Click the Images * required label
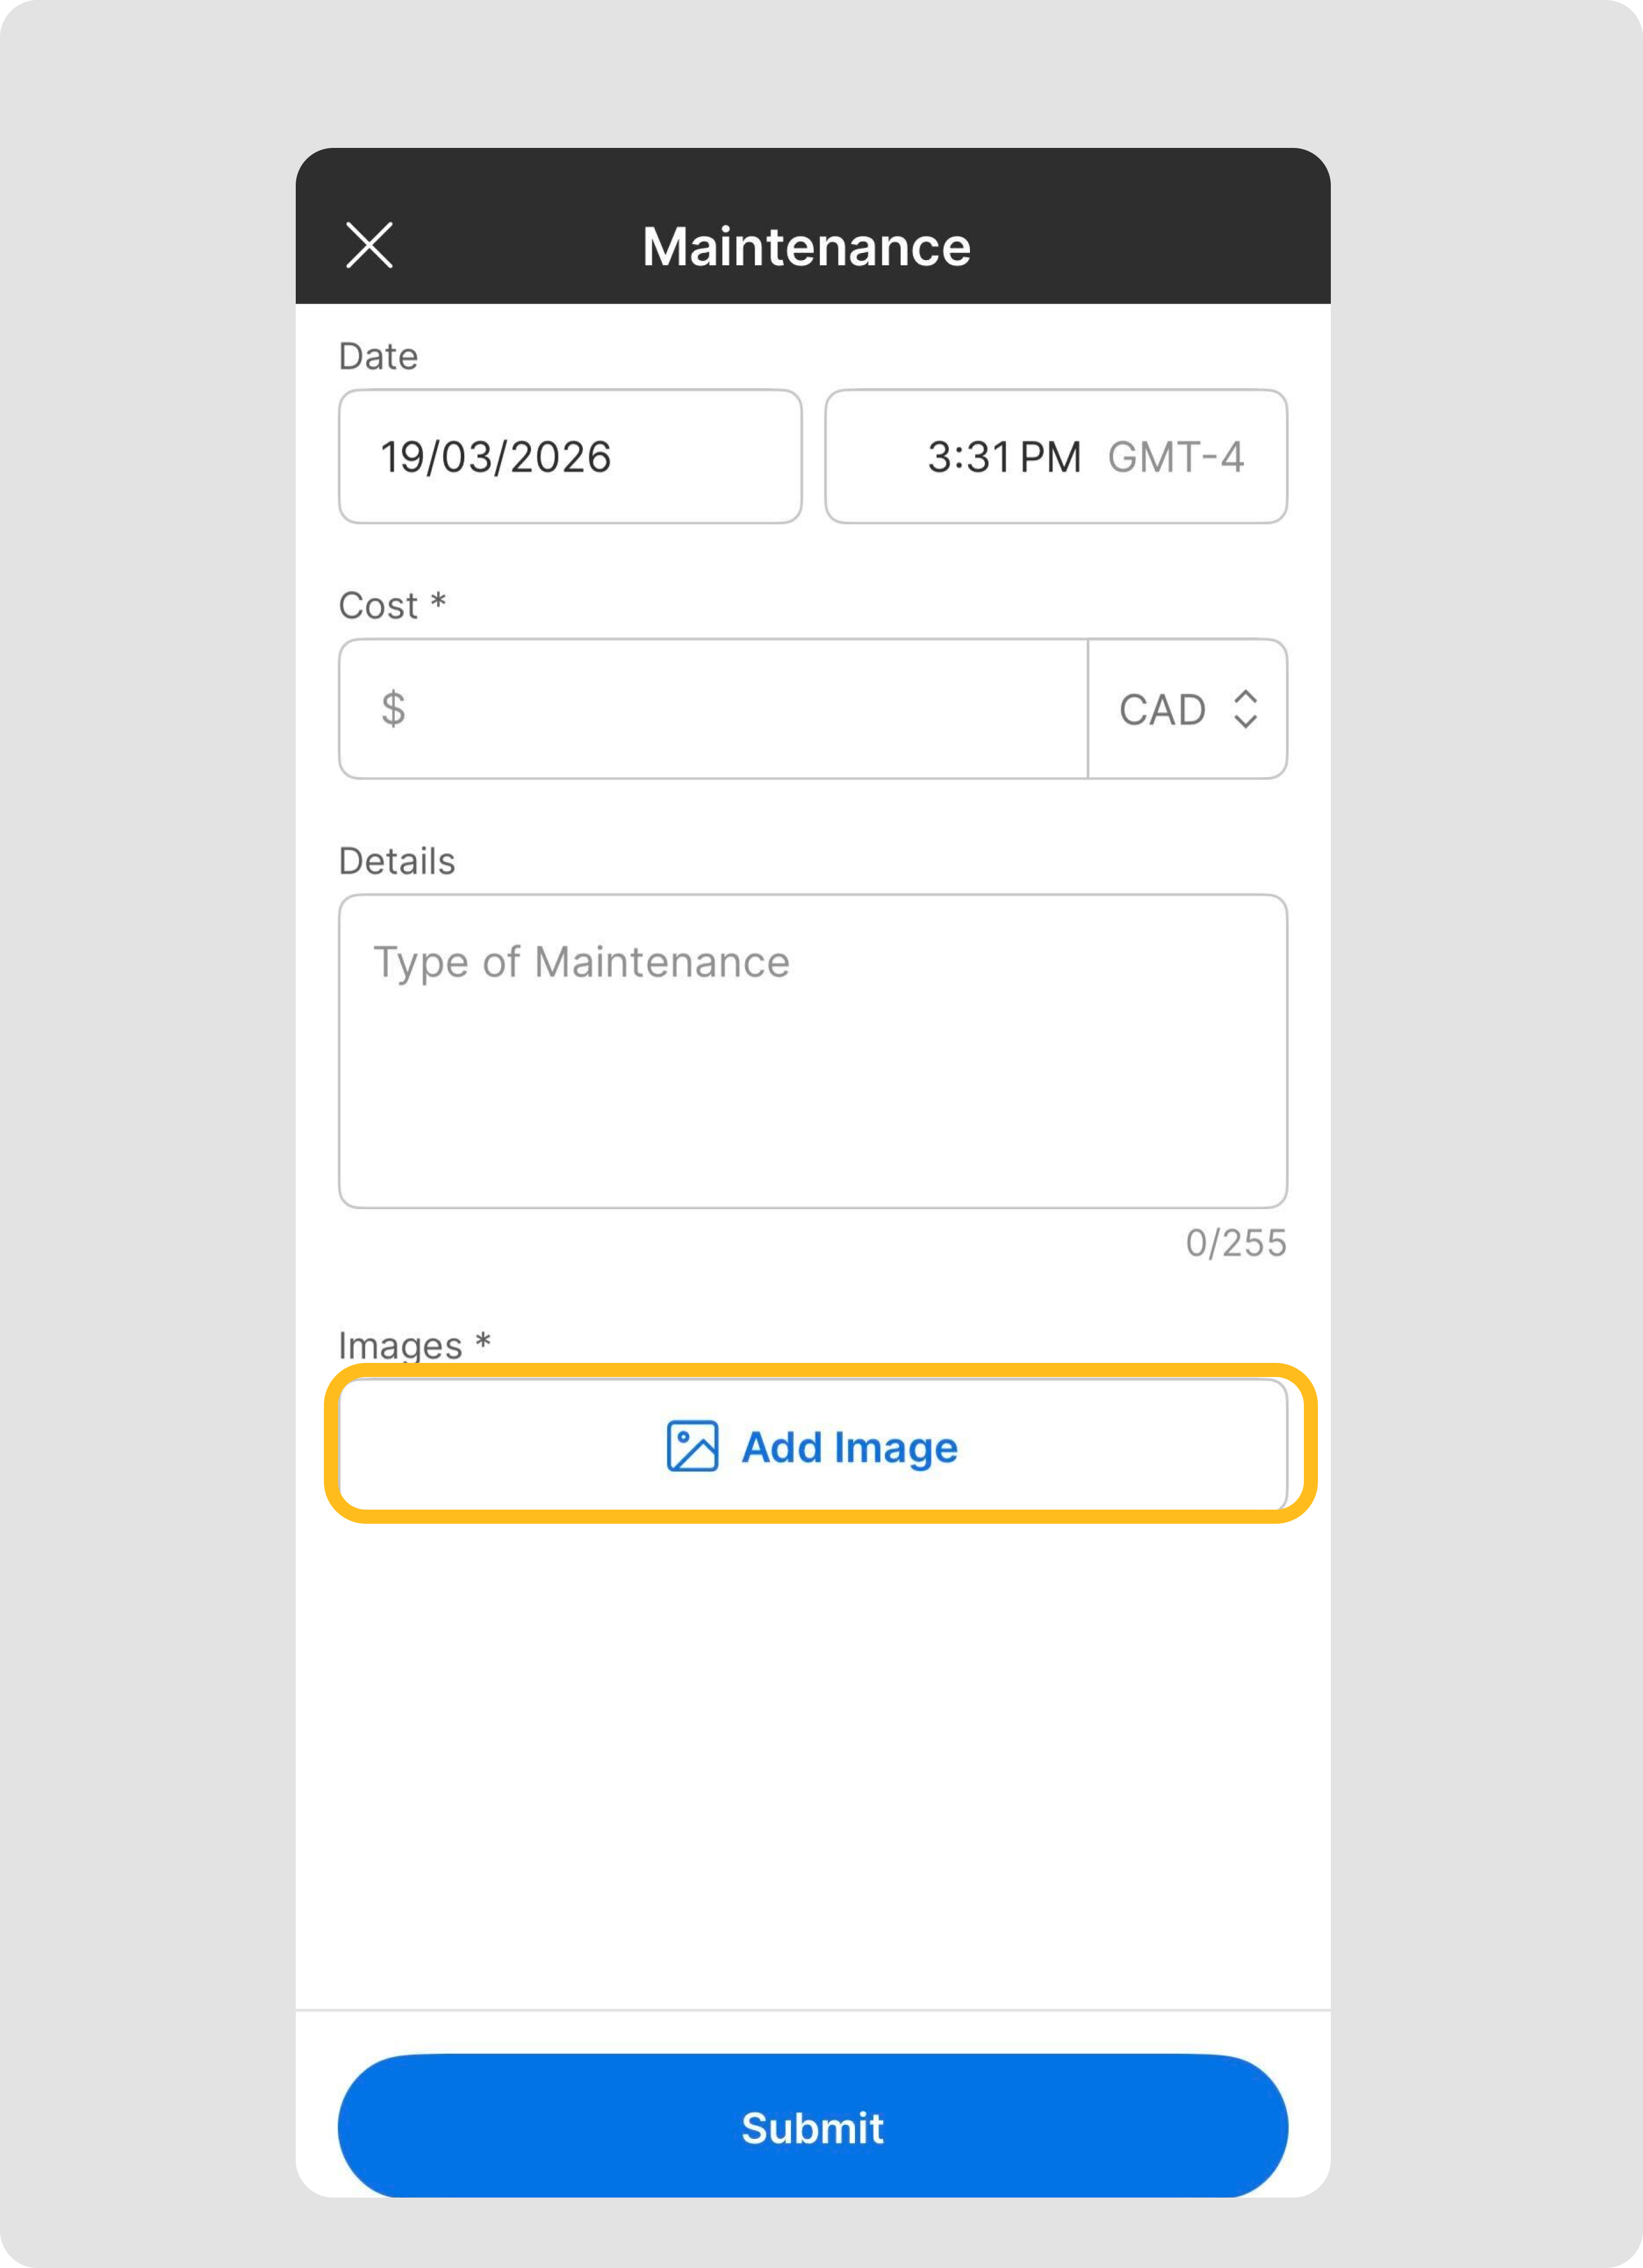Viewport: 1643px width, 2268px height. coord(413,1344)
